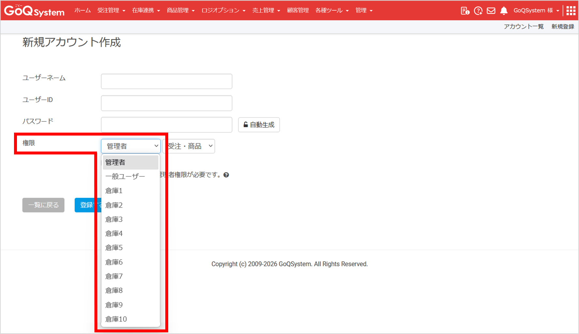Open the 在庫連携 menu
The image size is (579, 334).
point(146,10)
